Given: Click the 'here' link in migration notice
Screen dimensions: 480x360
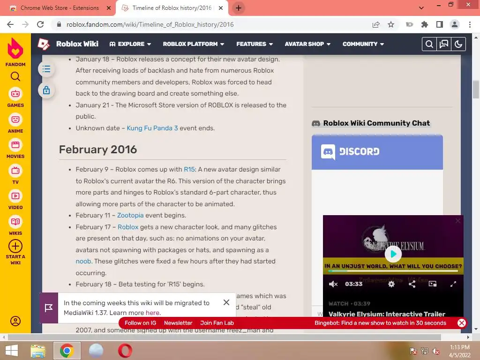Looking at the screenshot, I should click(x=152, y=313).
